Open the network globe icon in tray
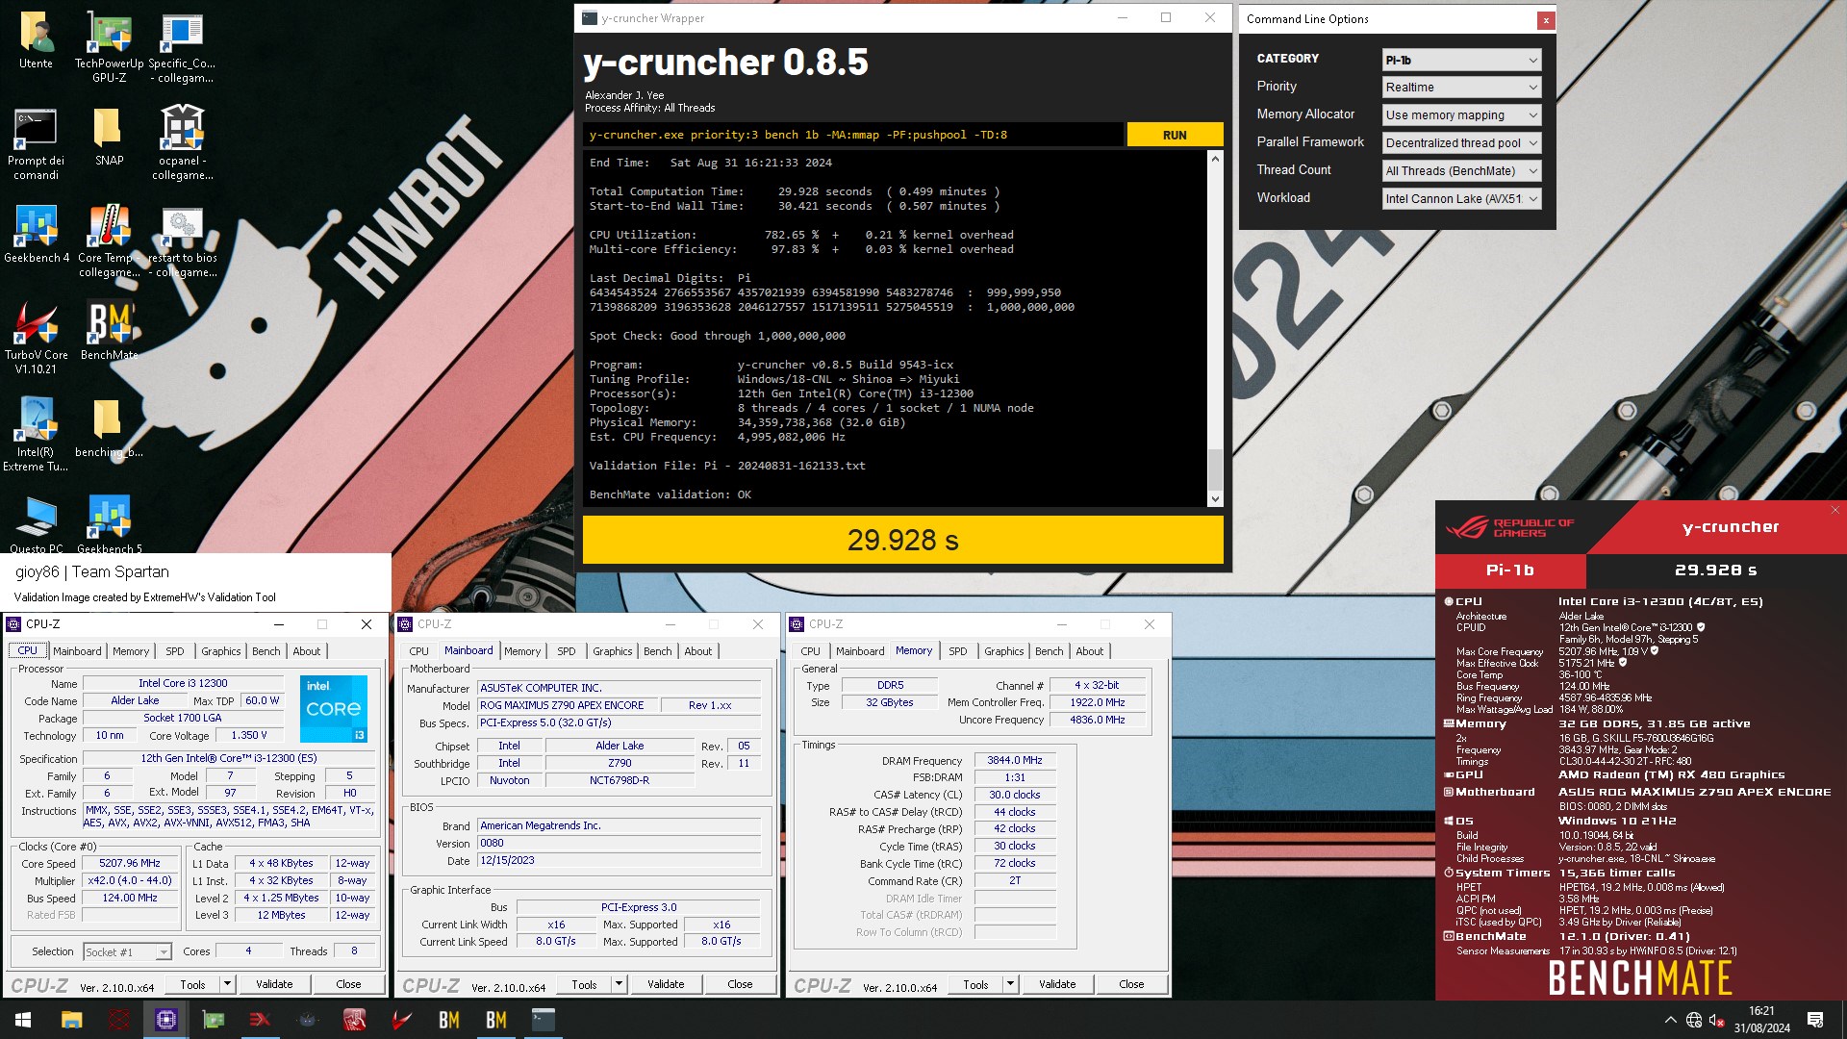This screenshot has width=1847, height=1039. (x=1694, y=1020)
